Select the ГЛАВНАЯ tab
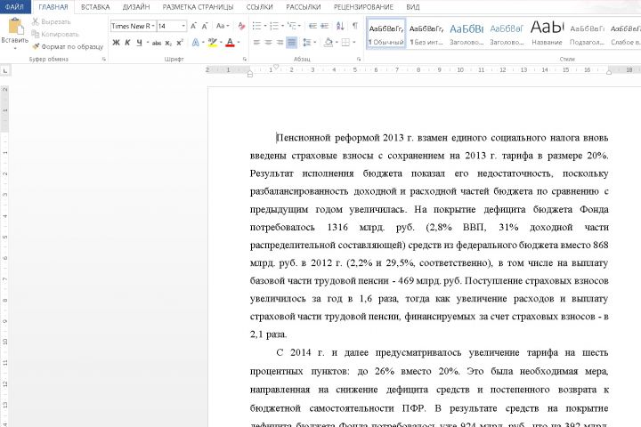 click(x=53, y=7)
